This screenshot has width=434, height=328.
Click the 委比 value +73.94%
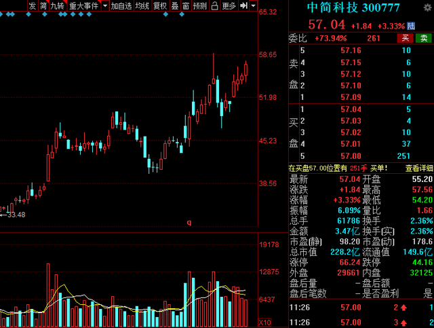point(331,38)
